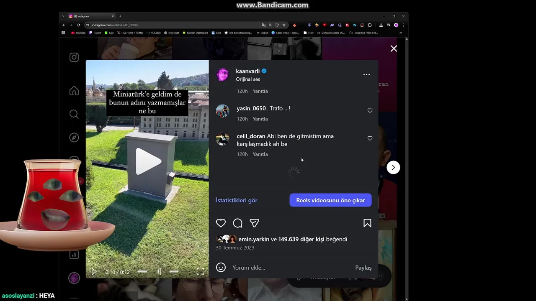Reply to yasin_0650_'s comment with Yanıtla
This screenshot has width=536, height=301.
click(260, 119)
